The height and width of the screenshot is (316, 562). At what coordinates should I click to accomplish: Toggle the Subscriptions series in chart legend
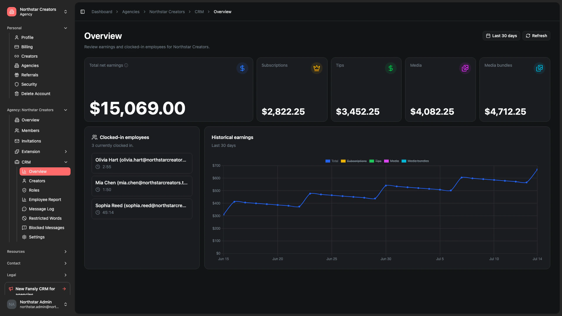tap(354, 161)
